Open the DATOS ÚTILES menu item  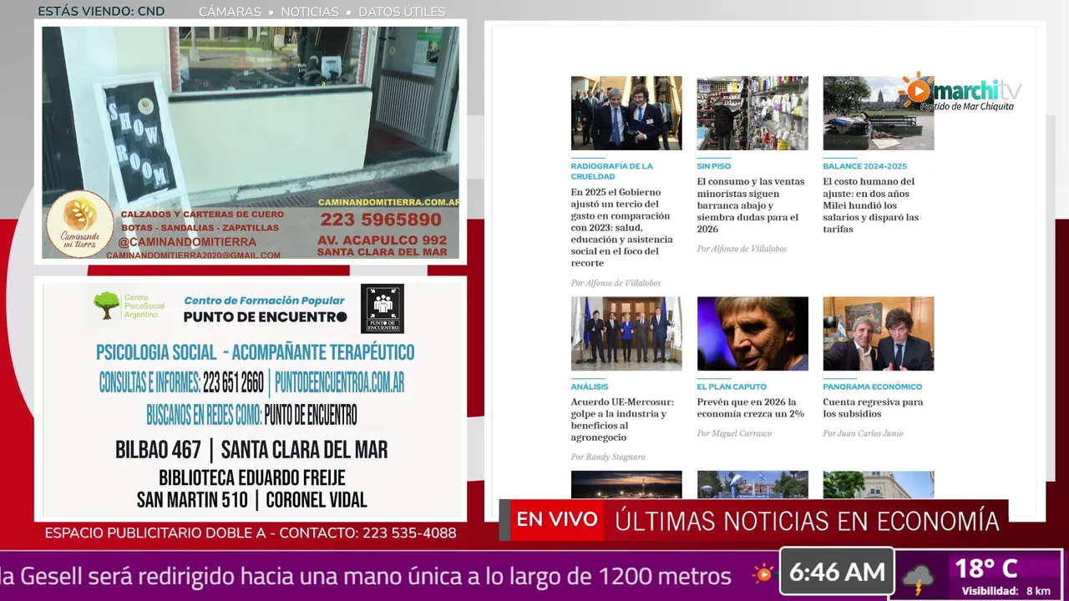pyautogui.click(x=402, y=12)
